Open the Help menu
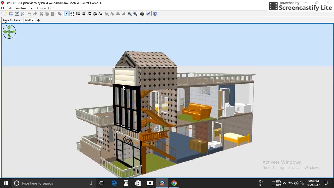 coord(51,8)
